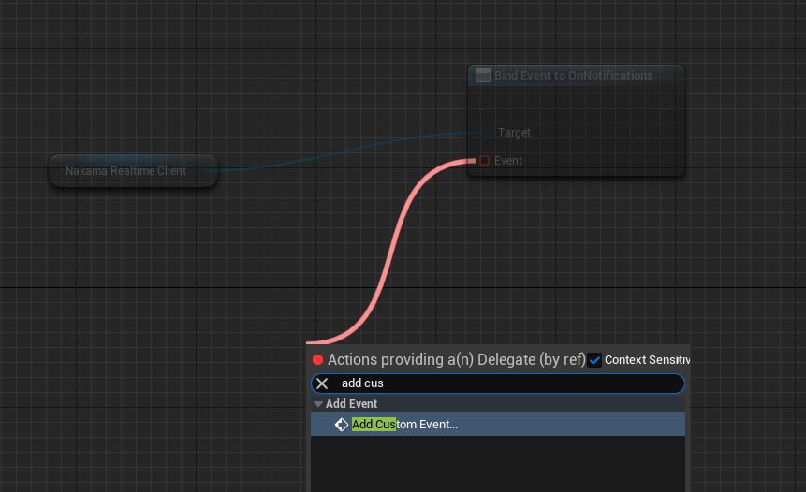This screenshot has height=492, width=806.
Task: Select the Bind Event to OnNotifications node title
Action: 573,76
